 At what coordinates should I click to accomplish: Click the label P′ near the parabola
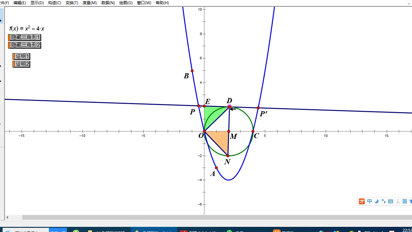click(263, 113)
